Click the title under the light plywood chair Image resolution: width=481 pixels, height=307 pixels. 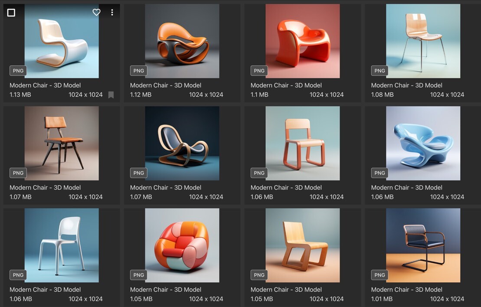[x=286, y=290]
